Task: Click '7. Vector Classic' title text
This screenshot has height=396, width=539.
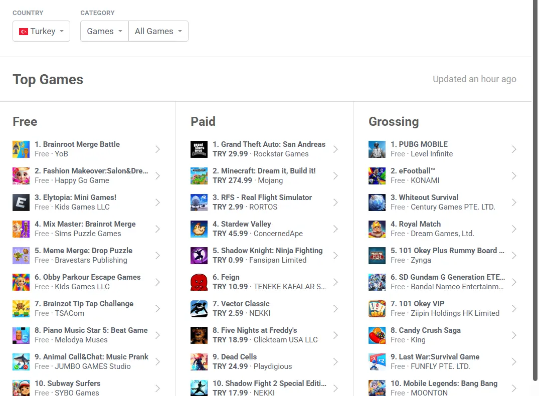Action: (241, 304)
